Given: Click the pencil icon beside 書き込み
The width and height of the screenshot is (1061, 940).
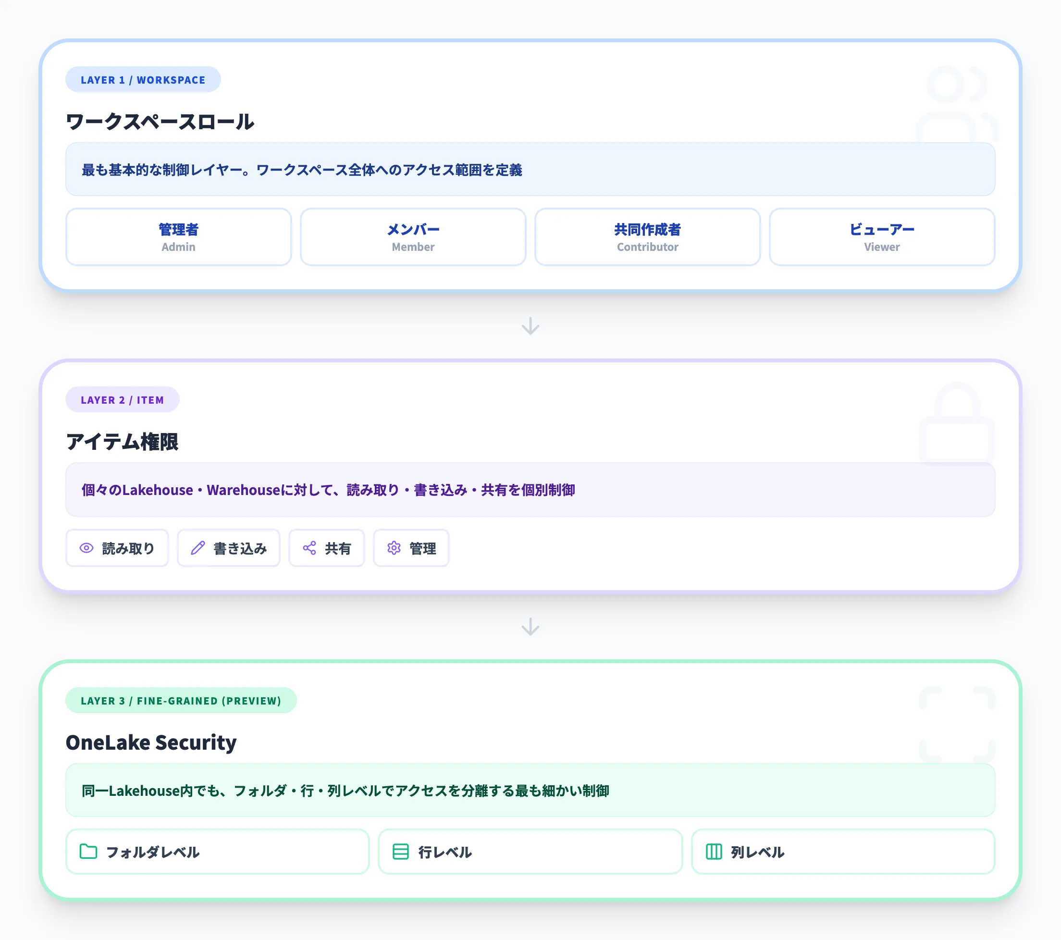Looking at the screenshot, I should click(x=198, y=548).
